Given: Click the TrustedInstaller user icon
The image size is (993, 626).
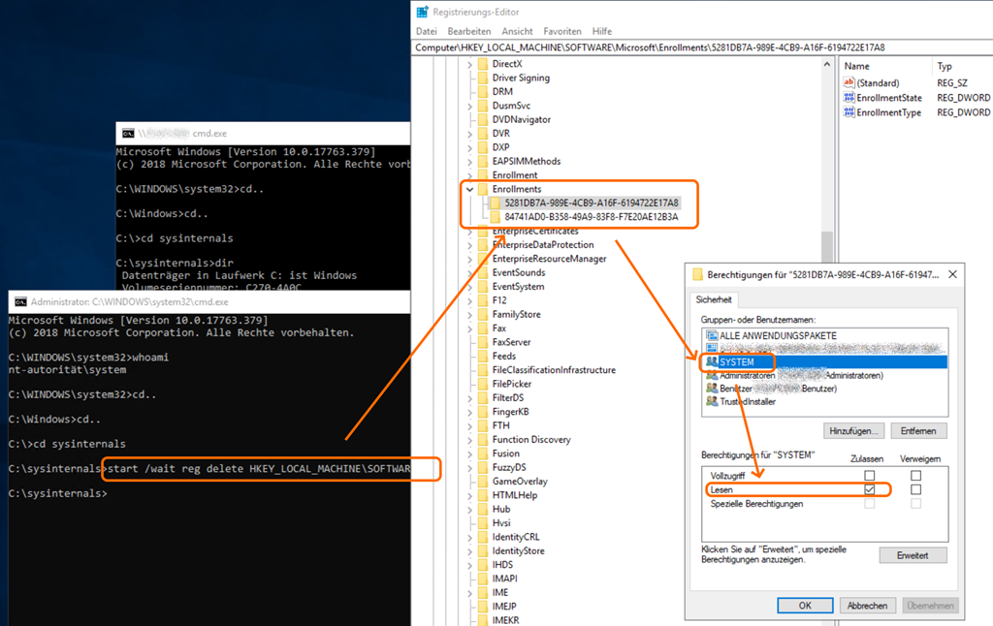Looking at the screenshot, I should click(712, 401).
